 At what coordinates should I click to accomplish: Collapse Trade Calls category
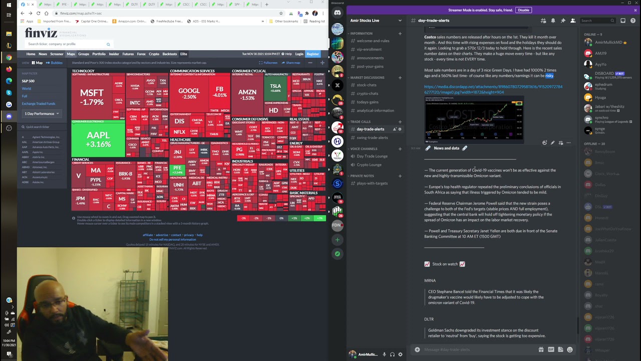click(x=360, y=122)
